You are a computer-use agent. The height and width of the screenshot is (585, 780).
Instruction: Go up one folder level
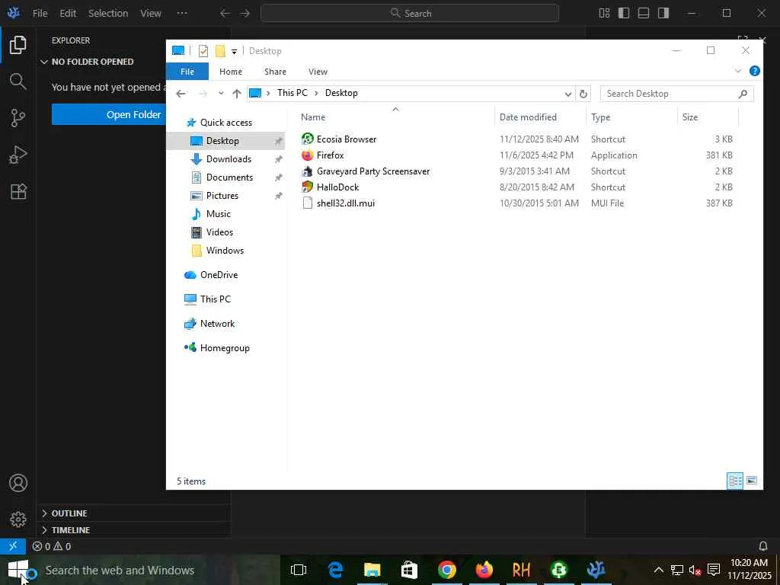tap(237, 94)
